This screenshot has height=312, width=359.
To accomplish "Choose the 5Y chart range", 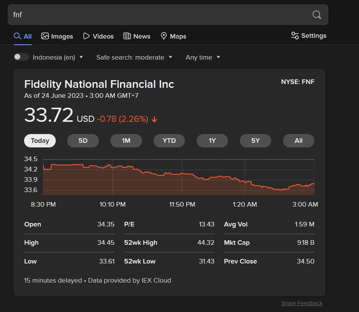I will tap(255, 141).
